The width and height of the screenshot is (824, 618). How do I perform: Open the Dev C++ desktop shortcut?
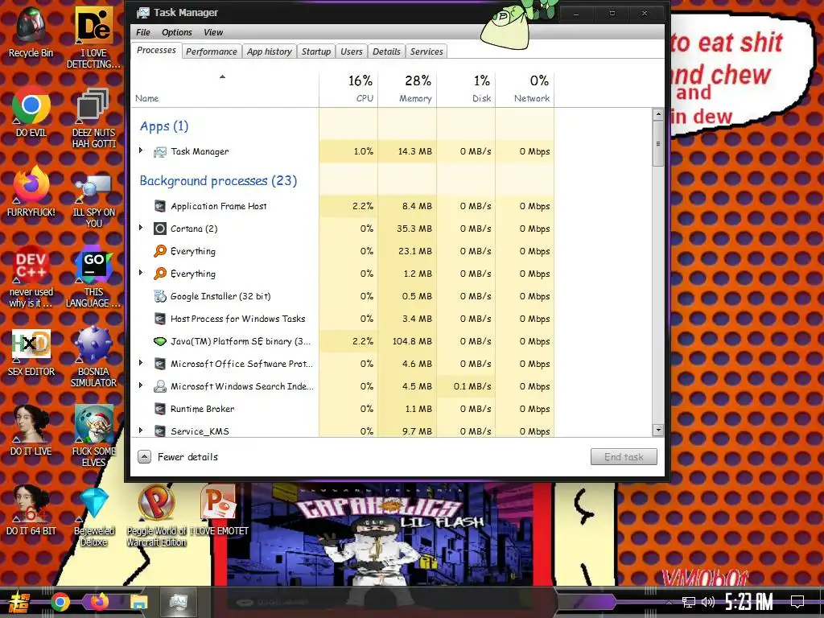click(31, 277)
